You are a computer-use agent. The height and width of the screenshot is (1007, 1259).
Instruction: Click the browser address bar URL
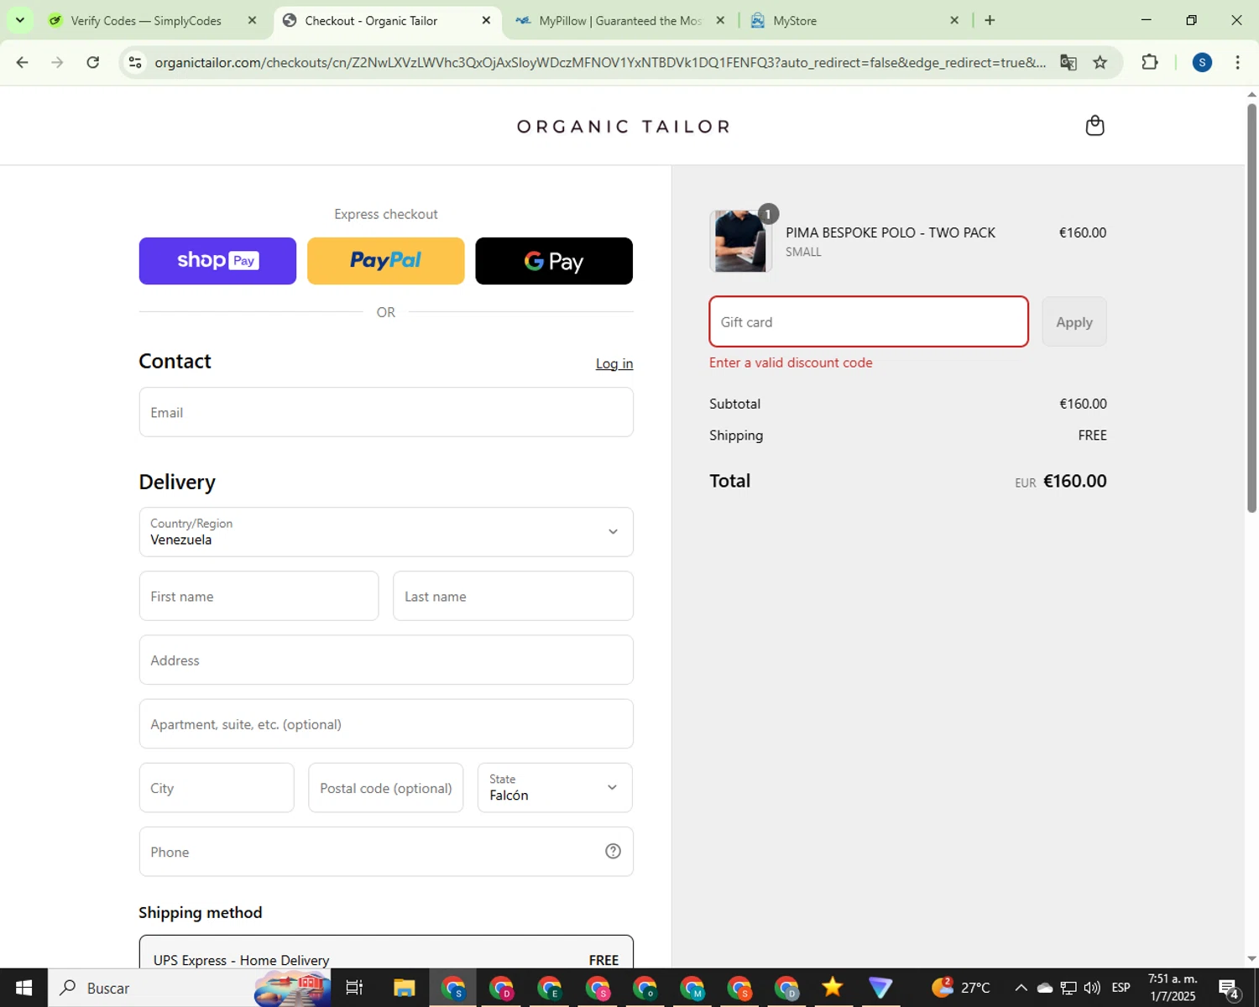coord(600,63)
